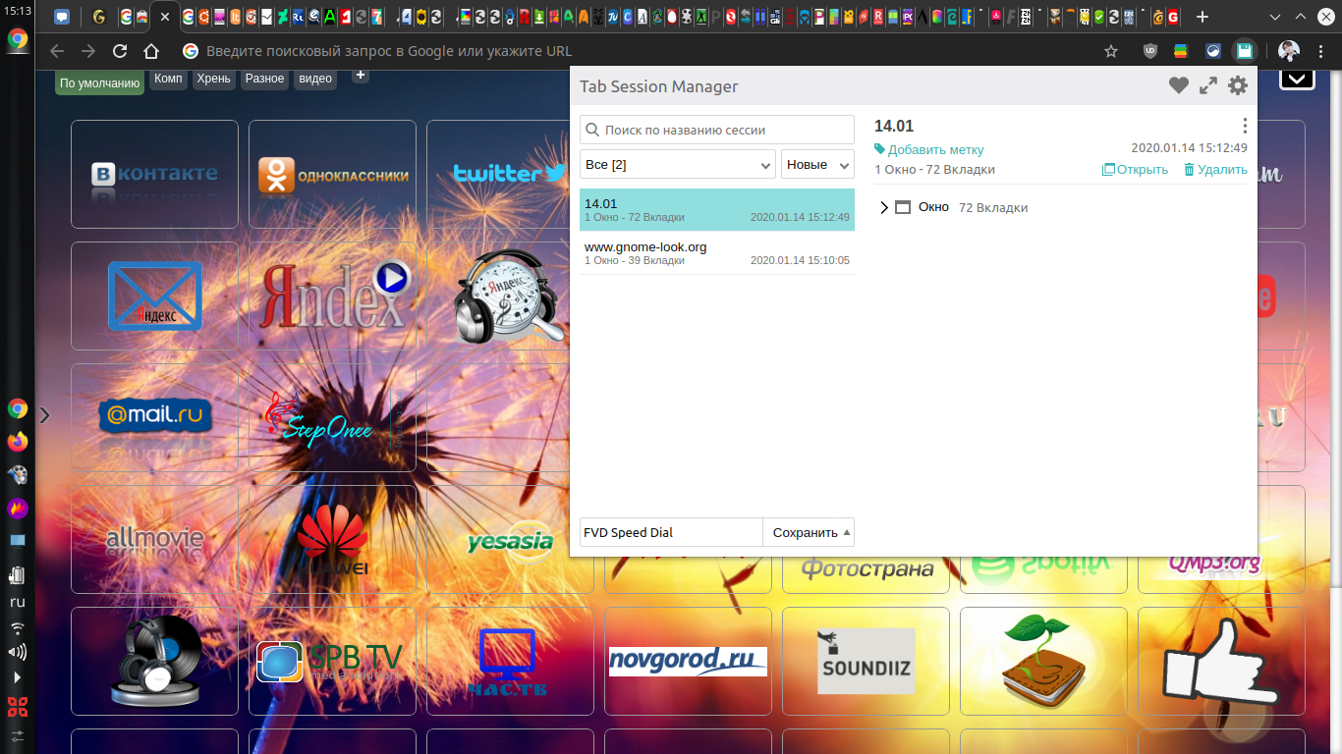Open the Все [2] filter dropdown
Image resolution: width=1342 pixels, height=754 pixels.
click(x=678, y=164)
